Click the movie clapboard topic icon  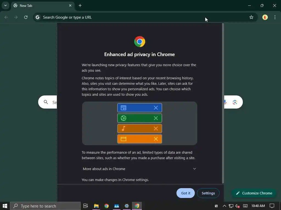coord(123,139)
